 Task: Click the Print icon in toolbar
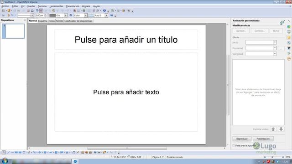(32, 10)
